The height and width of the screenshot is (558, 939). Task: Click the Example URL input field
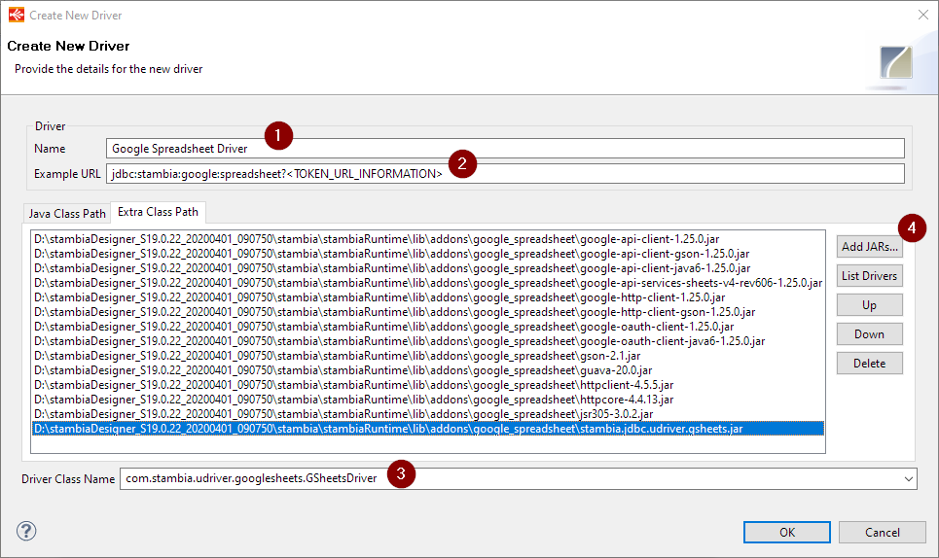[505, 173]
